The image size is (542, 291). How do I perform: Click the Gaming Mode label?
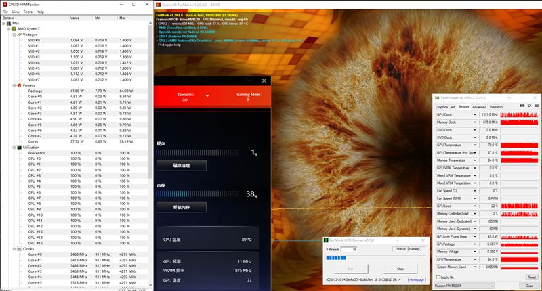(249, 95)
